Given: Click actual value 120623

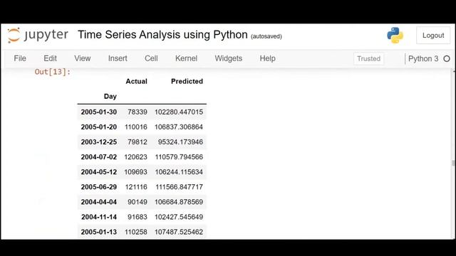Looking at the screenshot, I should click(136, 157).
